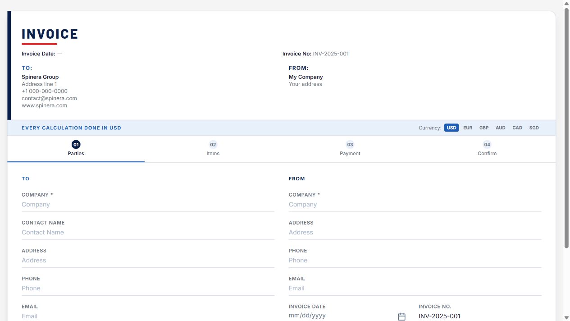This screenshot has height=321, width=570.
Task: Focus the TO Address input field
Action: pos(148,261)
